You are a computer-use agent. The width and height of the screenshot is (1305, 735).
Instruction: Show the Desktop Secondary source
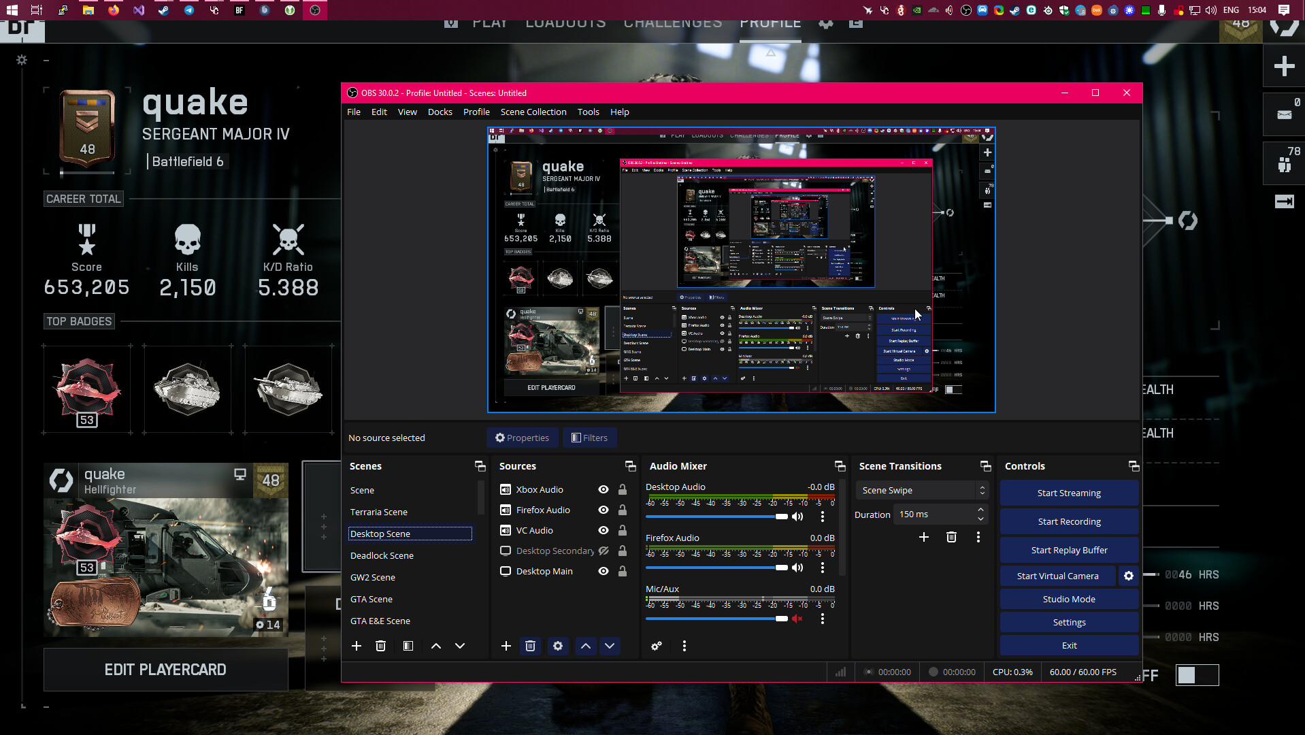[603, 551]
